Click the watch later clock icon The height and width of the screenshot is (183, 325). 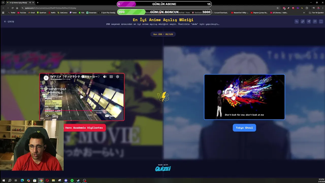click(x=54, y=116)
